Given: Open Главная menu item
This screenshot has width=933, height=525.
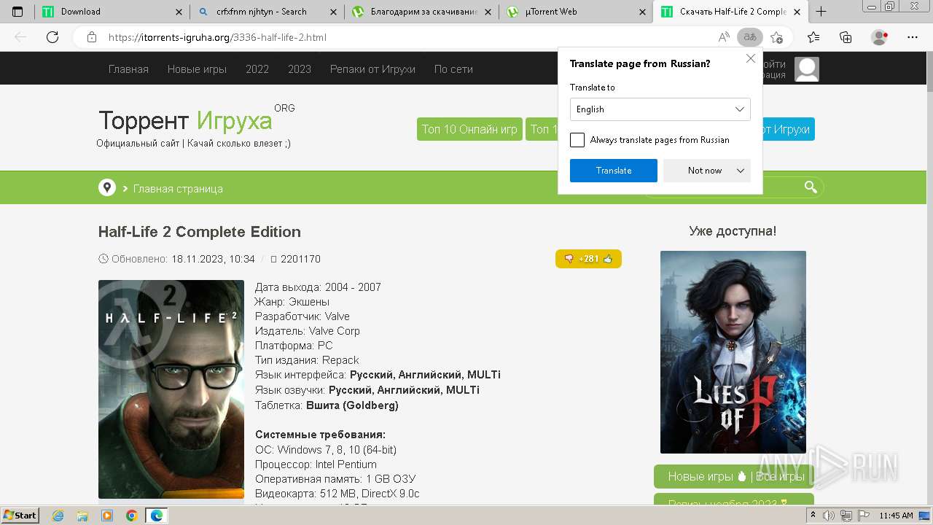Looking at the screenshot, I should click(x=128, y=69).
